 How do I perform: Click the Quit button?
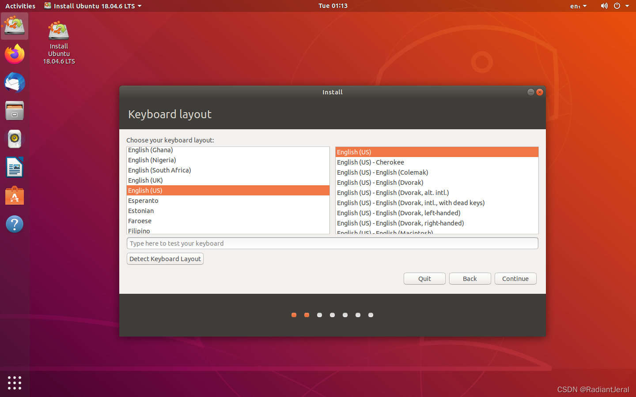424,279
